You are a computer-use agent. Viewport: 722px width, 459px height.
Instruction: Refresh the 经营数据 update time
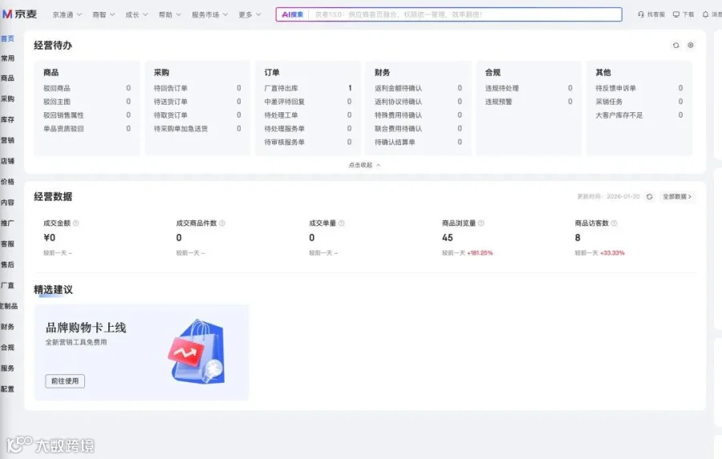click(649, 197)
